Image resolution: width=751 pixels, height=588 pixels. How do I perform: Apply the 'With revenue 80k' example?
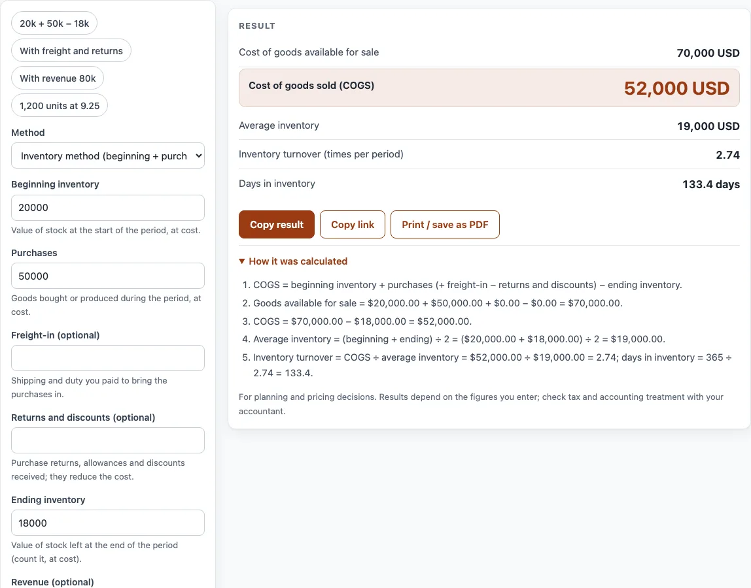tap(58, 78)
